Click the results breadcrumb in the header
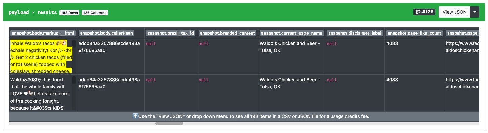This screenshot has height=133, width=488. tap(47, 12)
